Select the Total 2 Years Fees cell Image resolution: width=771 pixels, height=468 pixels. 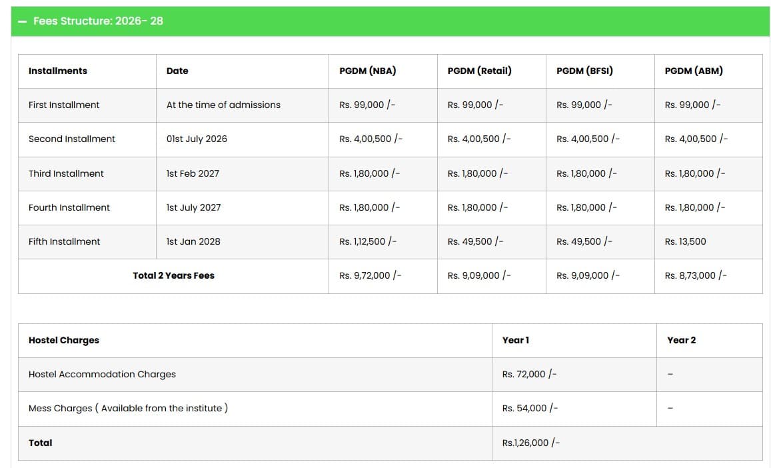point(173,275)
